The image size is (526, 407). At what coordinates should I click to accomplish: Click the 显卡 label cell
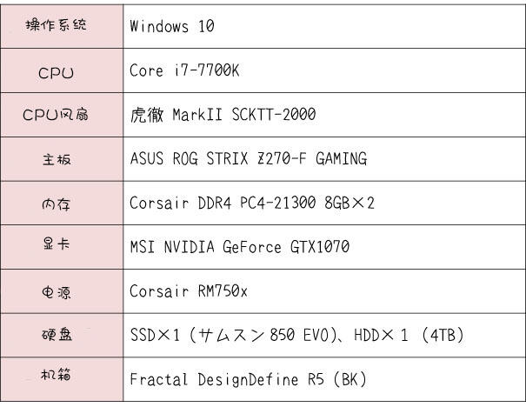[62, 247]
